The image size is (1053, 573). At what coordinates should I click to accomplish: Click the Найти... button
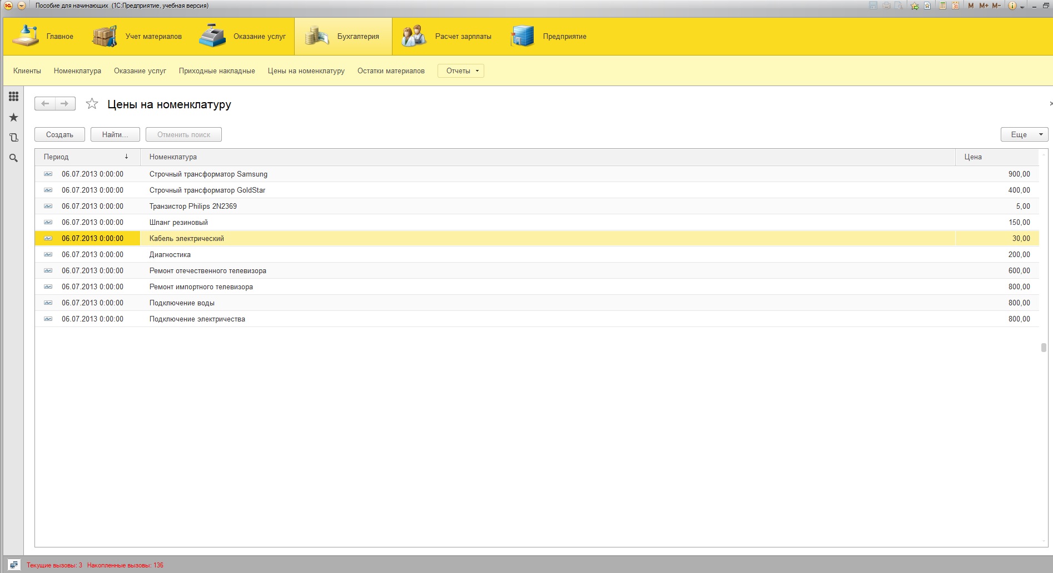[115, 134]
